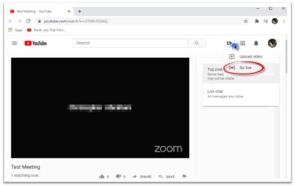This screenshot has width=295, height=187.
Task: Bookmark this page with the star icon
Action: coord(246,21)
